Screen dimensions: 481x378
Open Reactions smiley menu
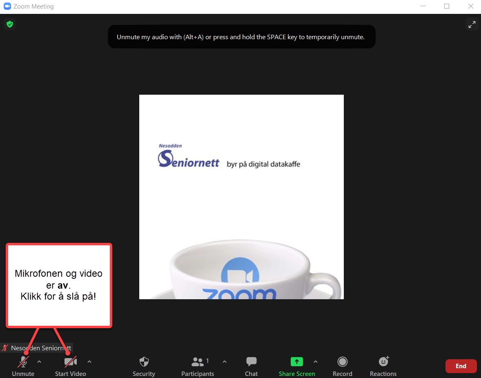(383, 362)
